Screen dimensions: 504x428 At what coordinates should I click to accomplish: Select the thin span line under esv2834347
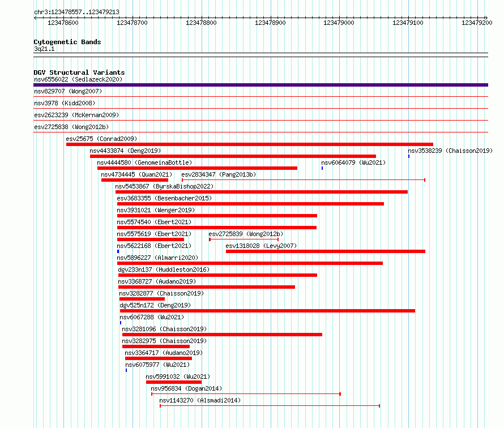coord(304,180)
